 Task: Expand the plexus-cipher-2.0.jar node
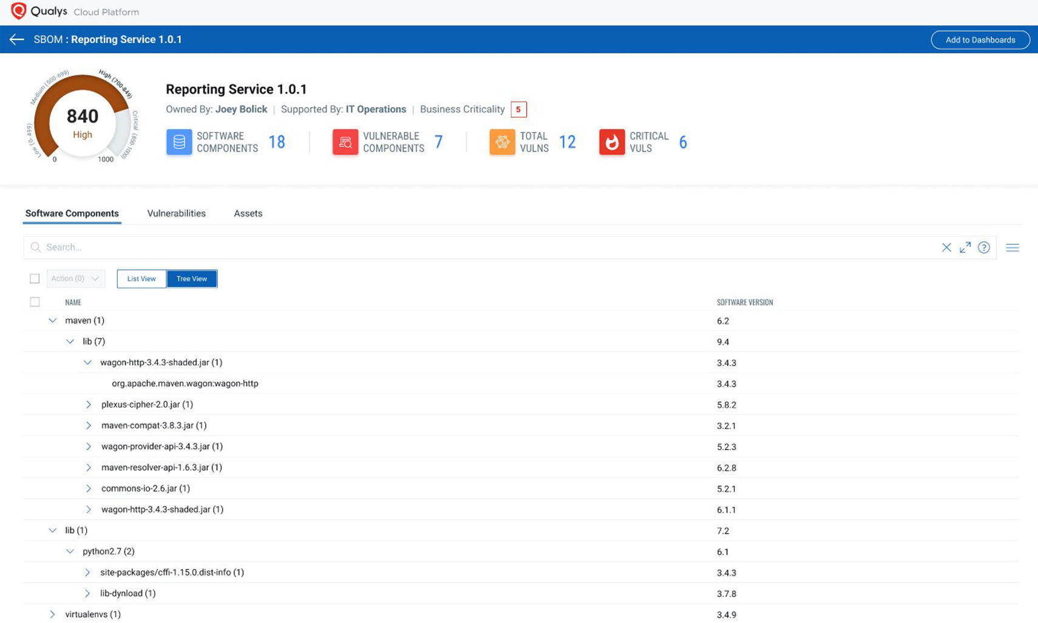pos(89,405)
